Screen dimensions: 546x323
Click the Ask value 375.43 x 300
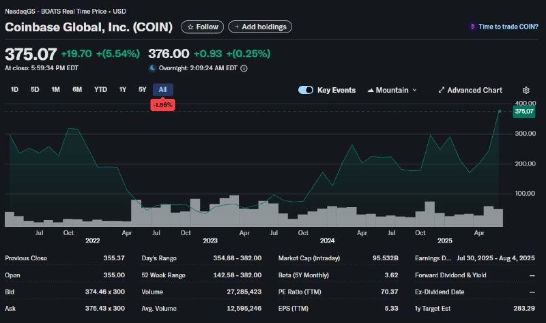tap(105, 309)
